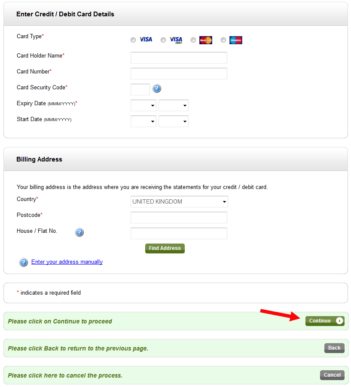This screenshot has height=387, width=351.
Task: Open Card Security Code help icon
Action: pos(156,88)
